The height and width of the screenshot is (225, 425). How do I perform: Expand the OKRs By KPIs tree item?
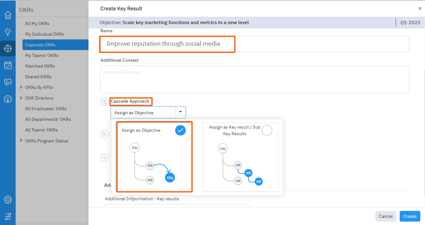coord(21,87)
